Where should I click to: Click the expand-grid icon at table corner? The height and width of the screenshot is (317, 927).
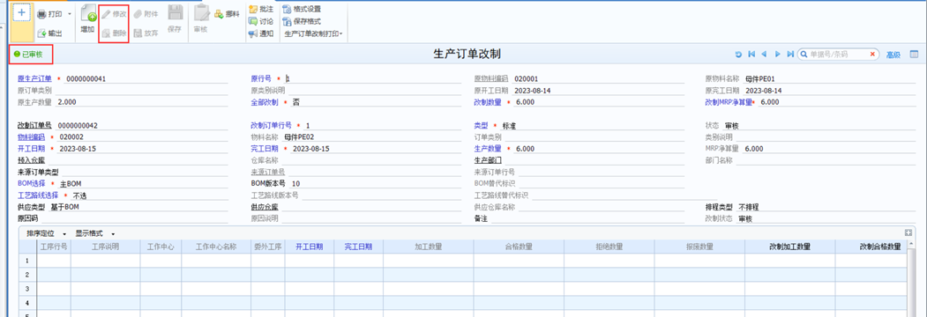pyautogui.click(x=908, y=233)
